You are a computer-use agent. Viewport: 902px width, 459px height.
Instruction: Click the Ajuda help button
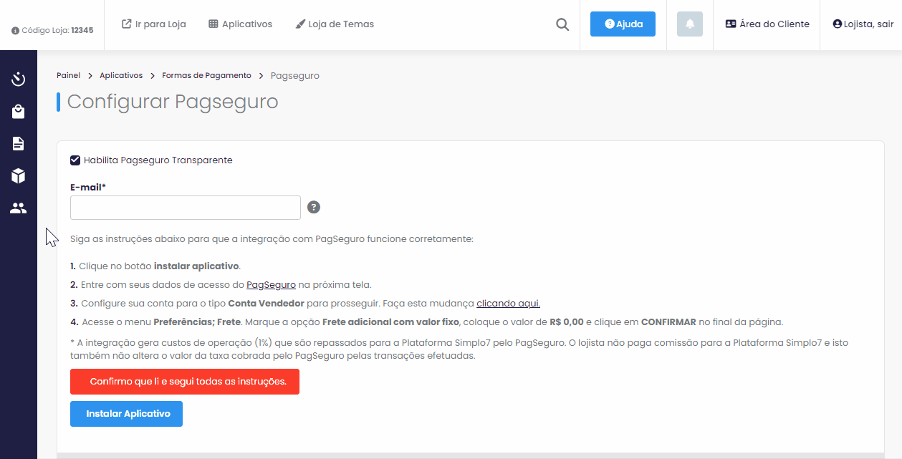[x=623, y=24]
